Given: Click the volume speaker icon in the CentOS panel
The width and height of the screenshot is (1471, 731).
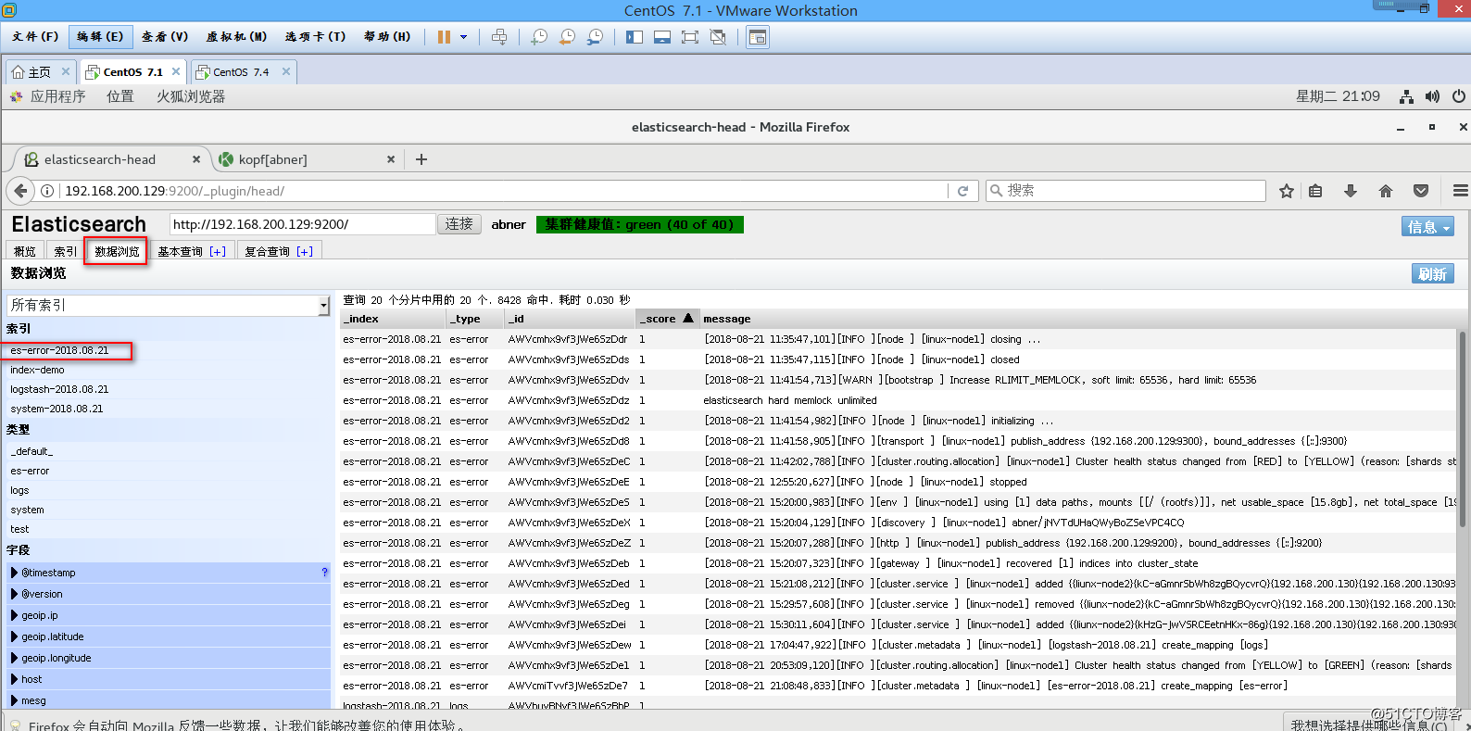Looking at the screenshot, I should (x=1432, y=96).
